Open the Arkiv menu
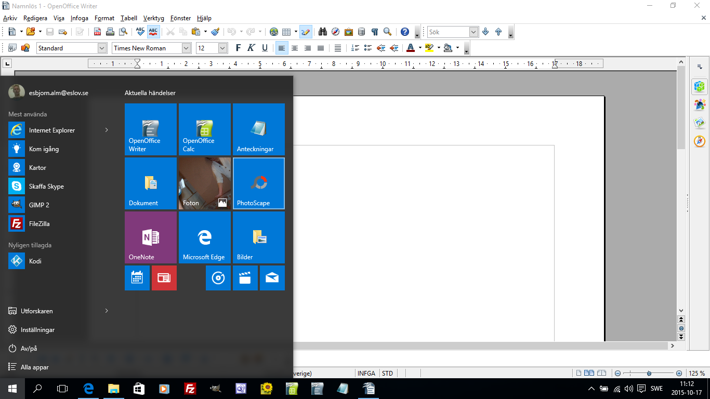The image size is (710, 399). pos(10,18)
